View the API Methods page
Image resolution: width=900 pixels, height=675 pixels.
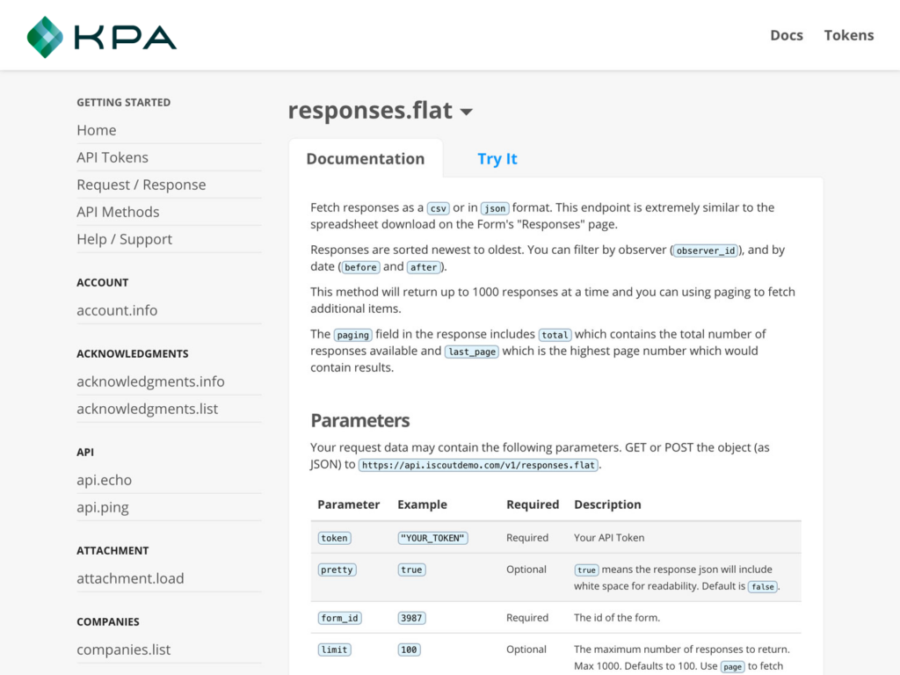click(118, 212)
